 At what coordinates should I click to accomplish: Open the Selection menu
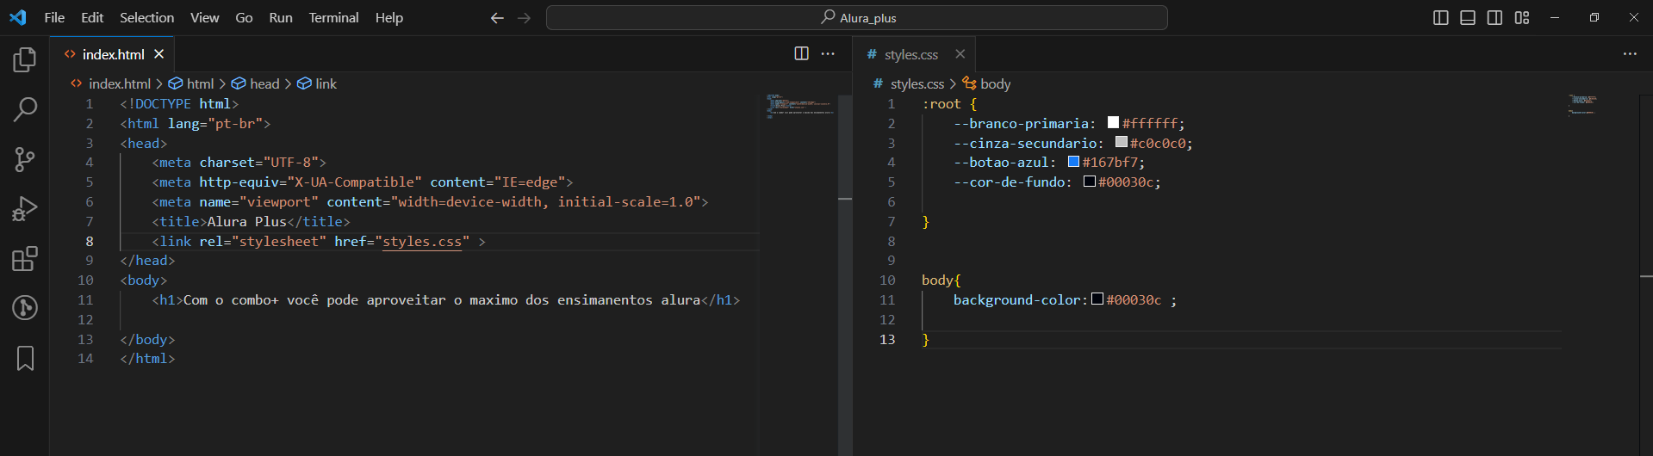(x=146, y=17)
